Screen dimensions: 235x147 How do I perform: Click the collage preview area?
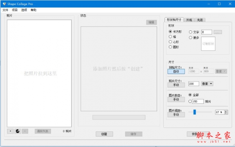[x=119, y=69]
